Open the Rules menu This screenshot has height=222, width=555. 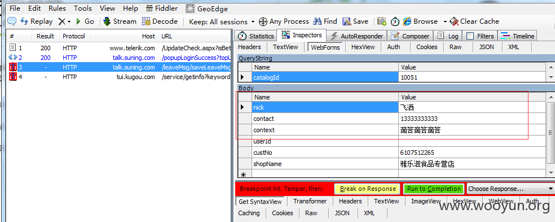[x=58, y=8]
